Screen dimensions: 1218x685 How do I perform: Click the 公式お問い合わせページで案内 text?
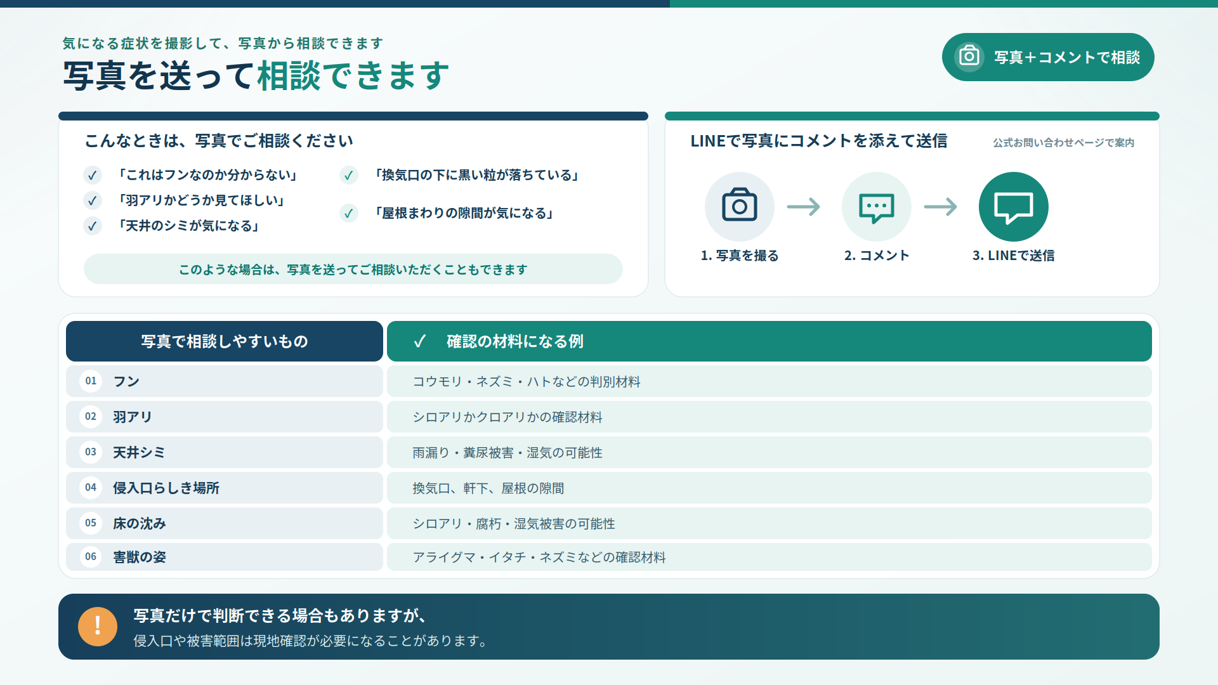pos(1064,143)
